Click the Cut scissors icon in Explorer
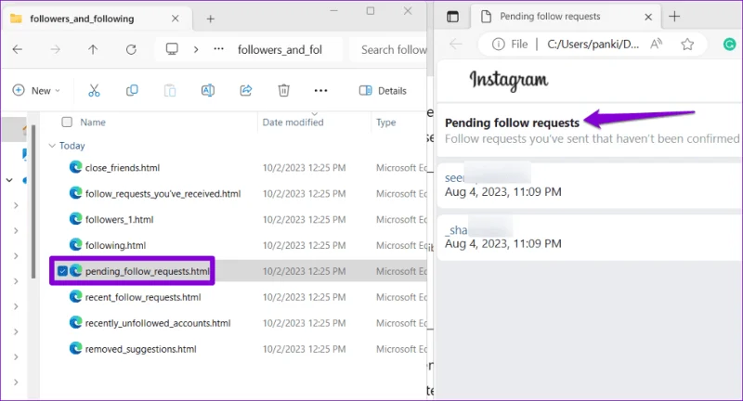Screen dimensions: 743x401 (x=94, y=90)
